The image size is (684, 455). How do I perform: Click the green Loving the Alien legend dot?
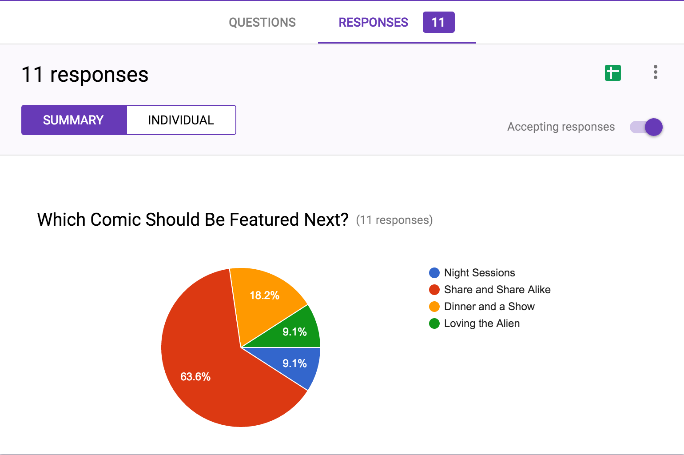(x=434, y=323)
